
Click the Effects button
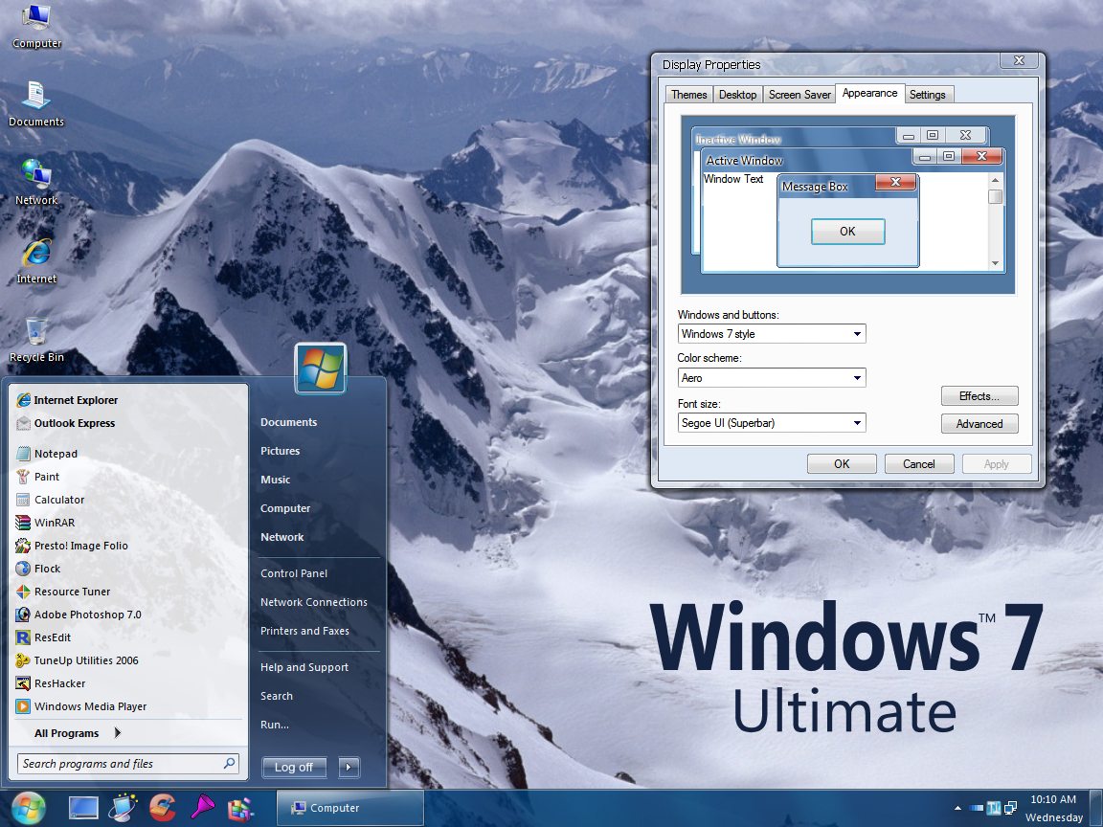click(979, 395)
